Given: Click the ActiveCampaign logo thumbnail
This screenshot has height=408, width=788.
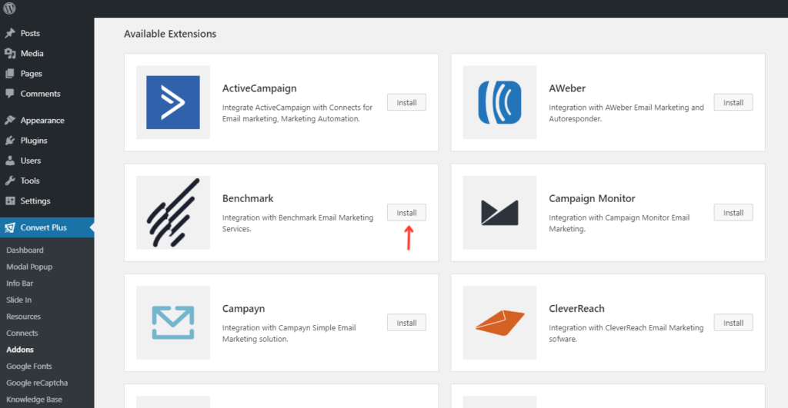Looking at the screenshot, I should (173, 102).
